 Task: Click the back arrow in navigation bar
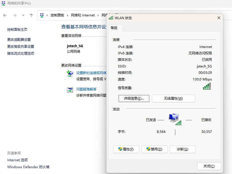coord(5,15)
